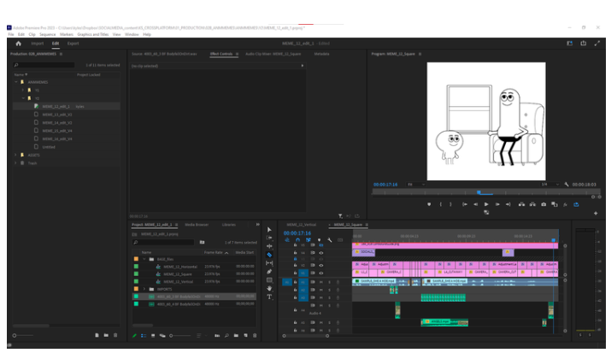
Task: Toggle visibility eye of track V1
Action: pyautogui.click(x=321, y=274)
